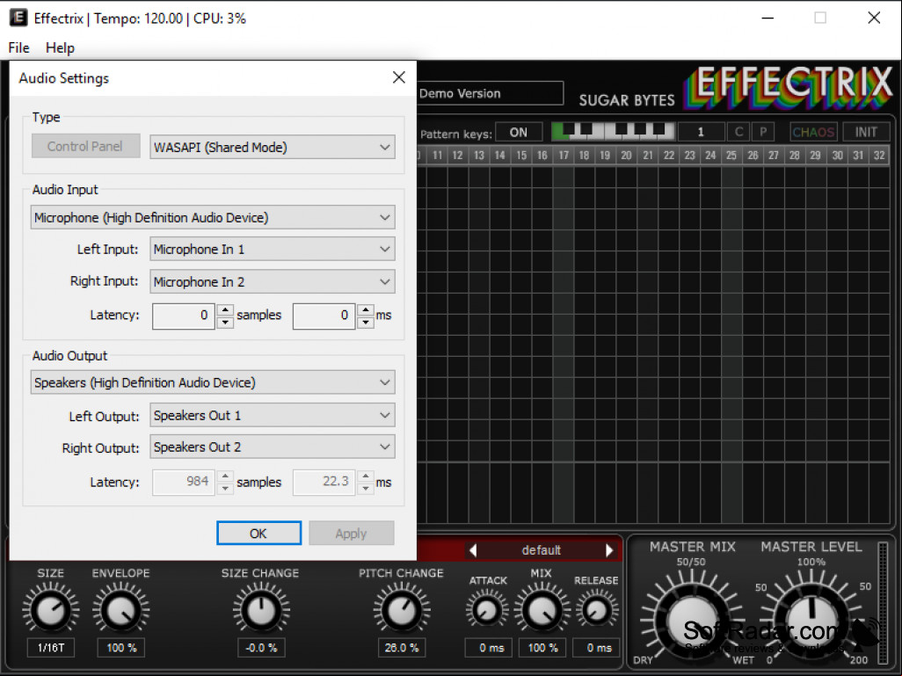
Task: Open the Left Output channel dropdown
Action: [x=273, y=415]
